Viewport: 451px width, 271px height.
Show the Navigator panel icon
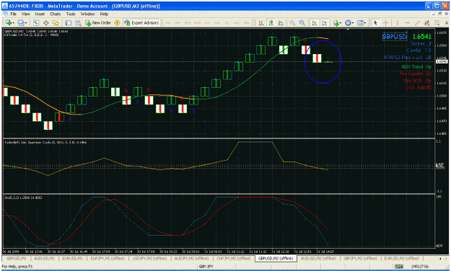[56, 22]
